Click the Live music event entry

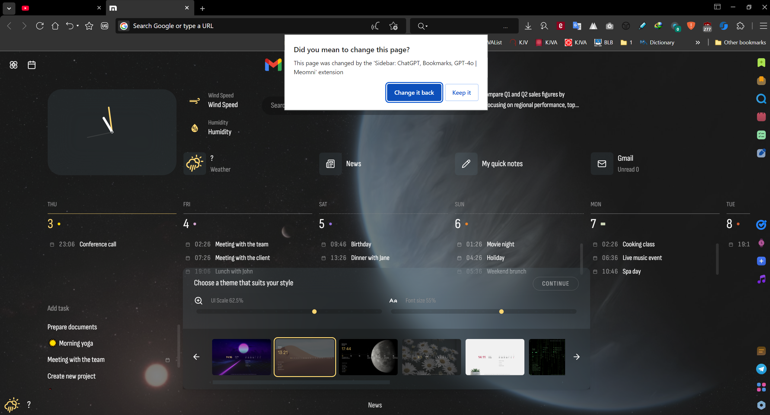click(642, 258)
